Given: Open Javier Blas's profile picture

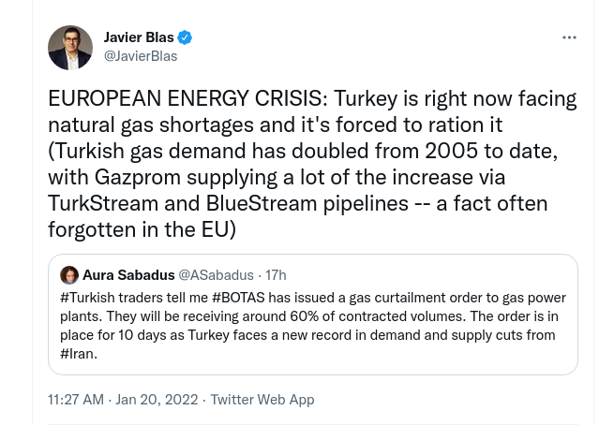Looking at the screenshot, I should tap(70, 48).
